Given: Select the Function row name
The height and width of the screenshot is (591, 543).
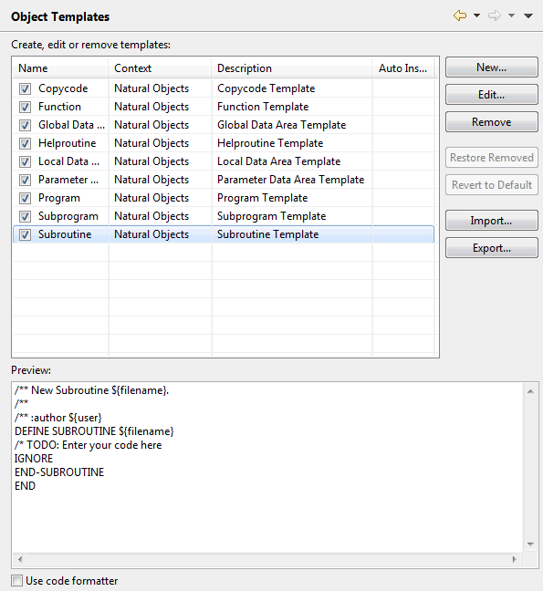Looking at the screenshot, I should pos(59,107).
